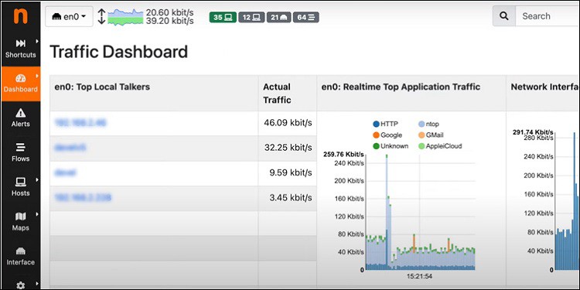
Task: Expand the Maps submenu arrow
Action: coord(37,213)
